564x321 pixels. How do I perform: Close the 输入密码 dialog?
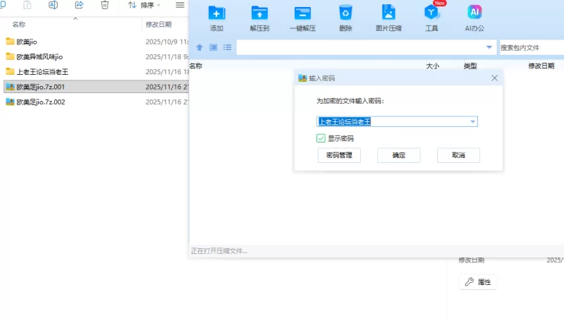[495, 78]
